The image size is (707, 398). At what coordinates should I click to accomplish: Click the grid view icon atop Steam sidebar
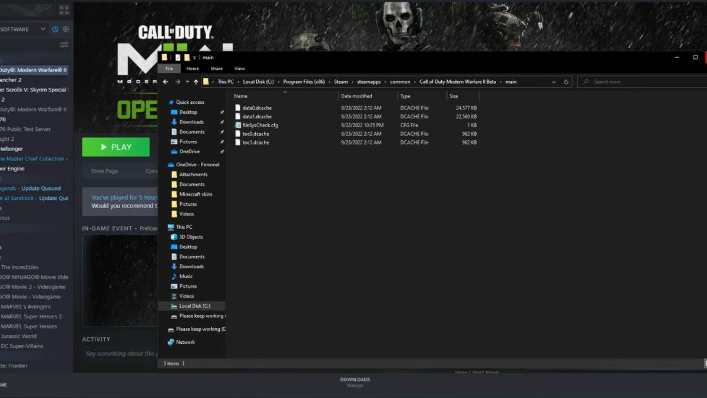click(65, 9)
